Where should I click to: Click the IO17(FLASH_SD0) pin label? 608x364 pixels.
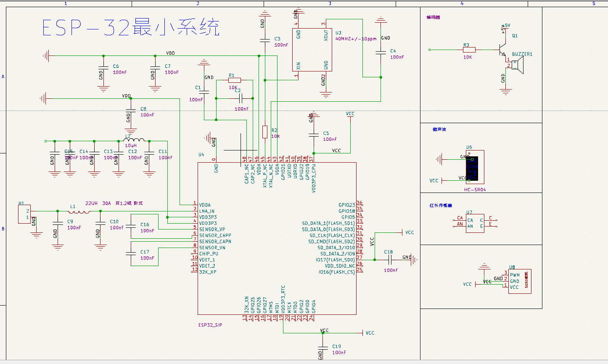point(336,260)
